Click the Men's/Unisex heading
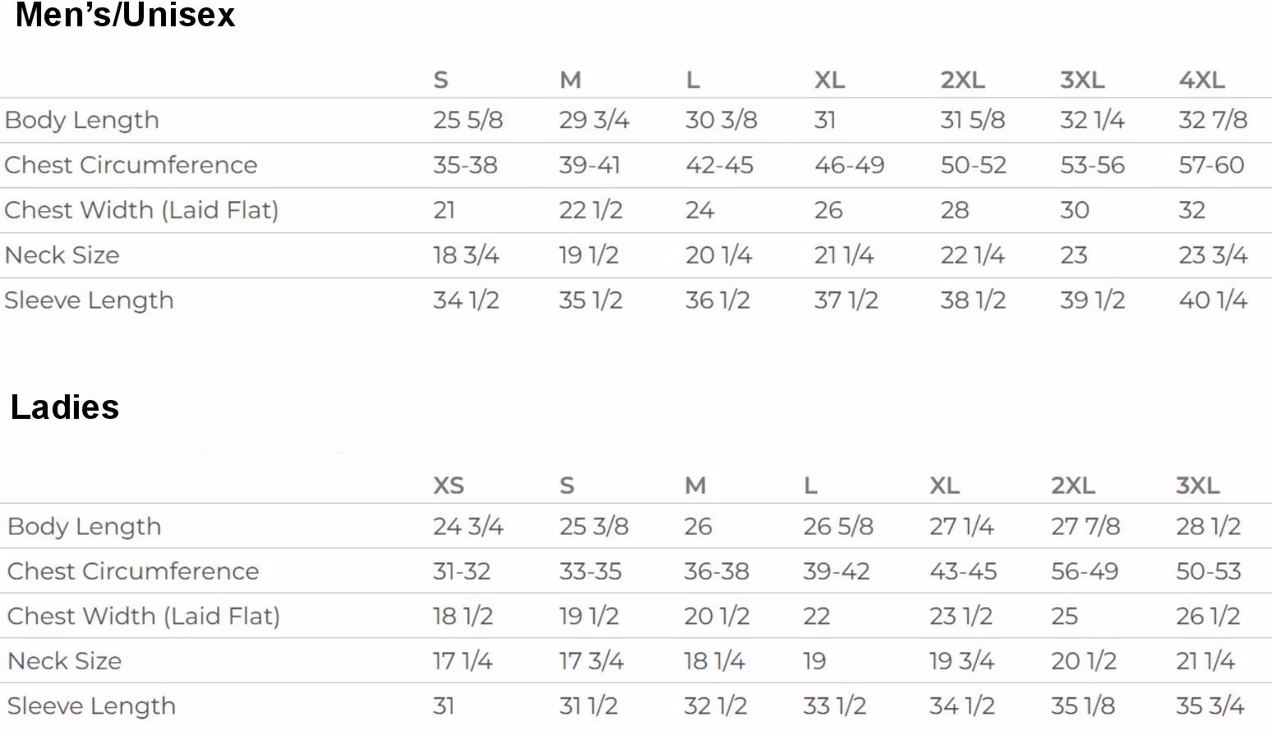Viewport: 1272px width, 736px height. point(125,15)
